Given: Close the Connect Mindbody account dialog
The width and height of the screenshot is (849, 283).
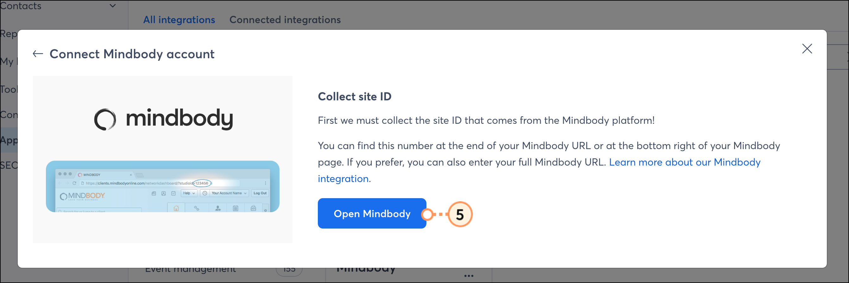Looking at the screenshot, I should 807,49.
